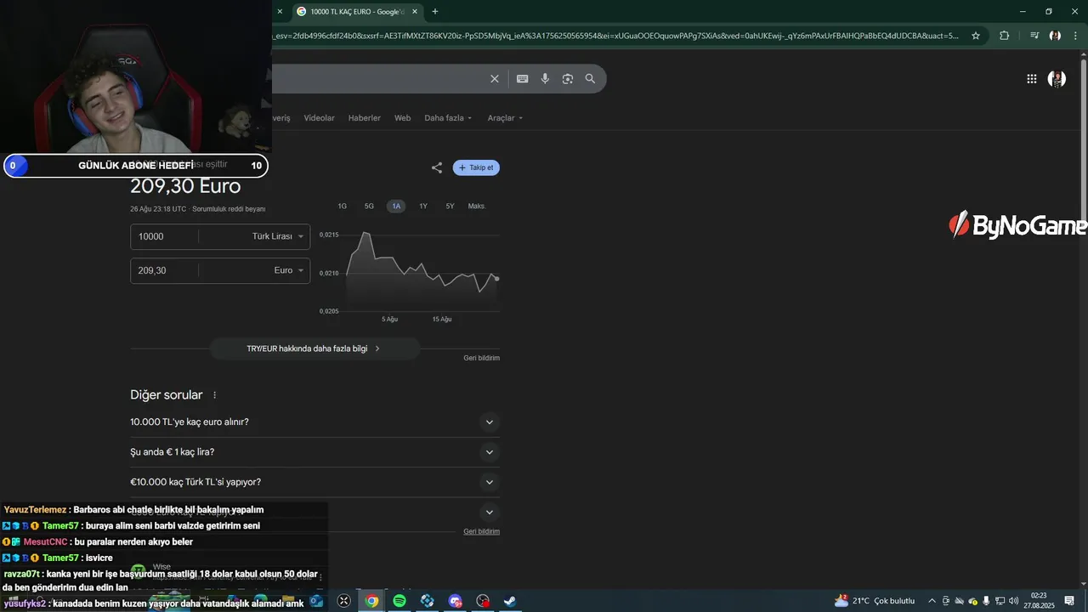Select the 5Y chart range
Image resolution: width=1088 pixels, height=612 pixels.
click(x=450, y=207)
